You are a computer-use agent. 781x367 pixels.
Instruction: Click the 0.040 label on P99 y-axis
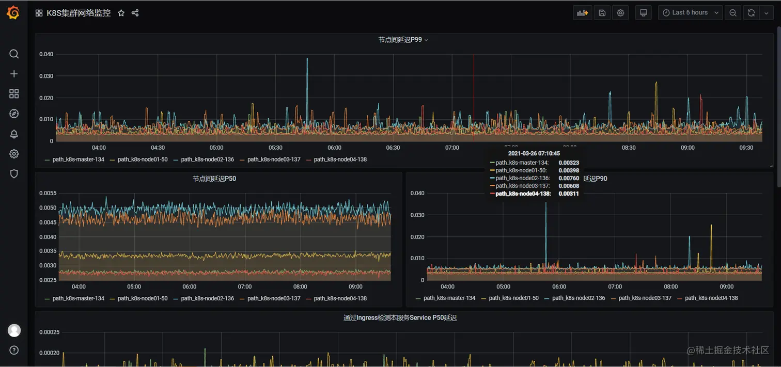(46, 54)
